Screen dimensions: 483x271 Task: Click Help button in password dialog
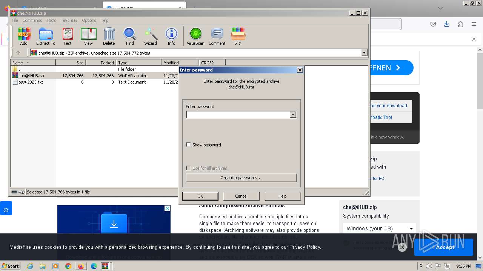click(x=283, y=196)
